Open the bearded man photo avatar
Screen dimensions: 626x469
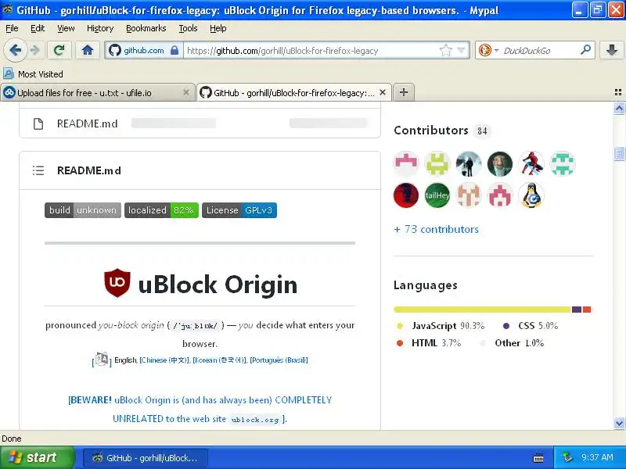click(500, 163)
